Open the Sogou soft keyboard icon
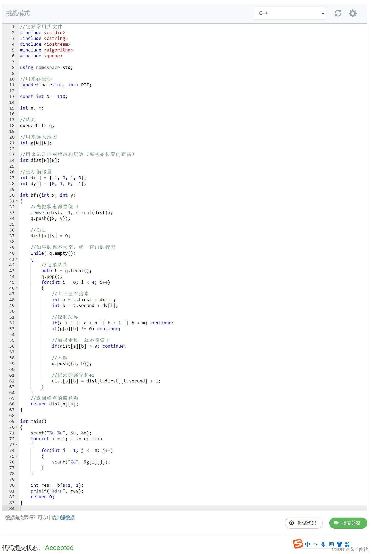Screen dimensions: 372x554 click(x=331, y=544)
